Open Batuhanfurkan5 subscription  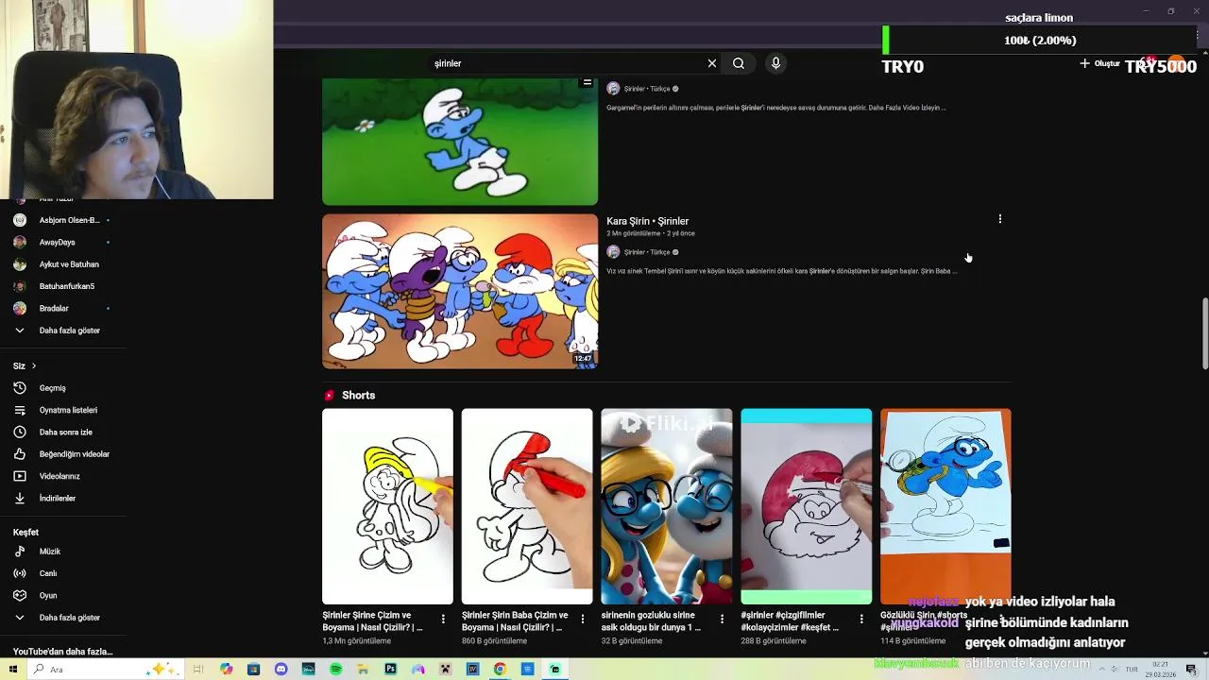click(x=67, y=286)
